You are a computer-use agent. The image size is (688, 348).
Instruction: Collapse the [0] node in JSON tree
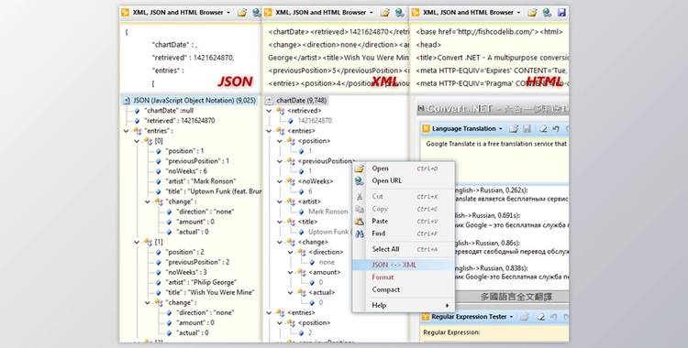pos(137,141)
